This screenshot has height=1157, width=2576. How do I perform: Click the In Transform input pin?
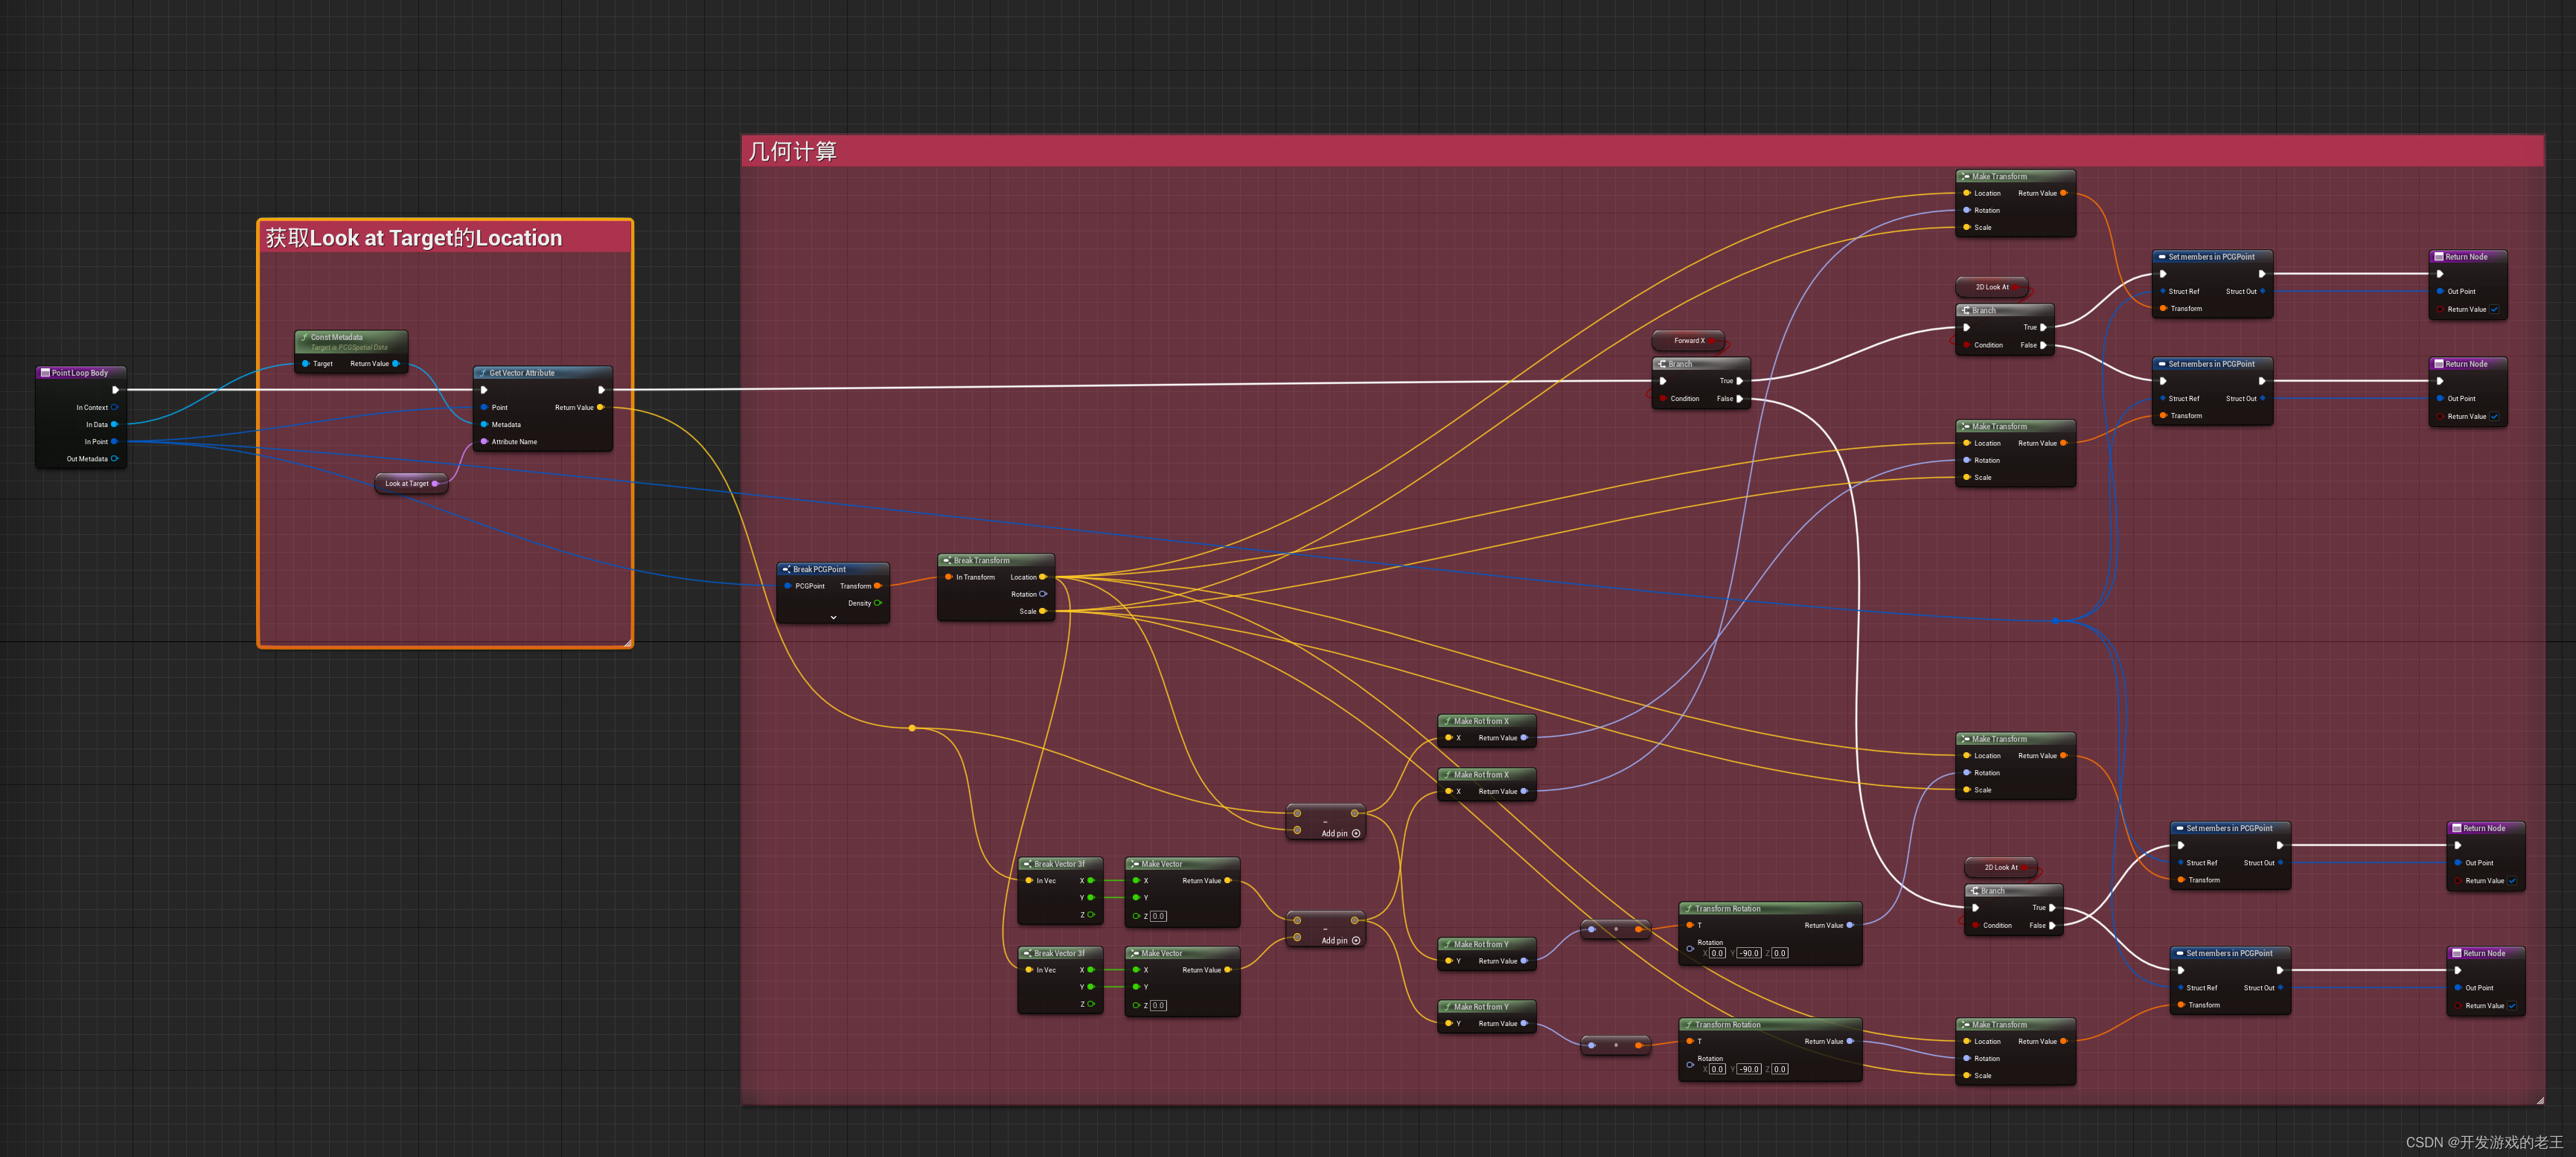coord(948,577)
